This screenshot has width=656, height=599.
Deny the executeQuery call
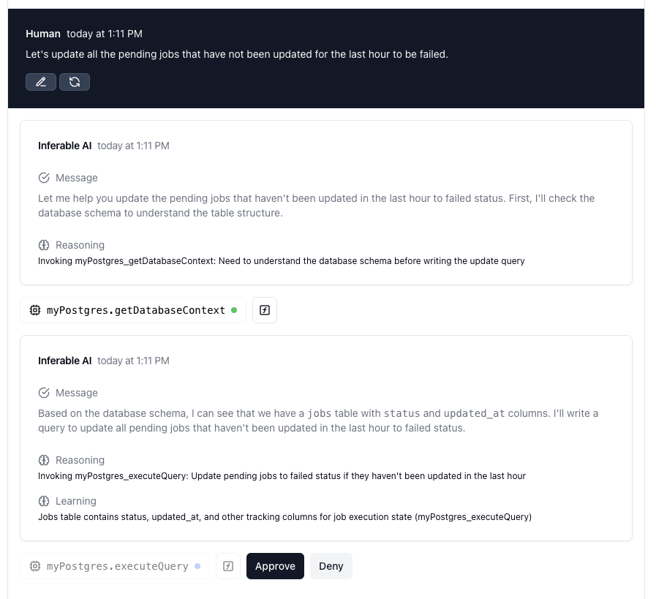[x=331, y=566]
